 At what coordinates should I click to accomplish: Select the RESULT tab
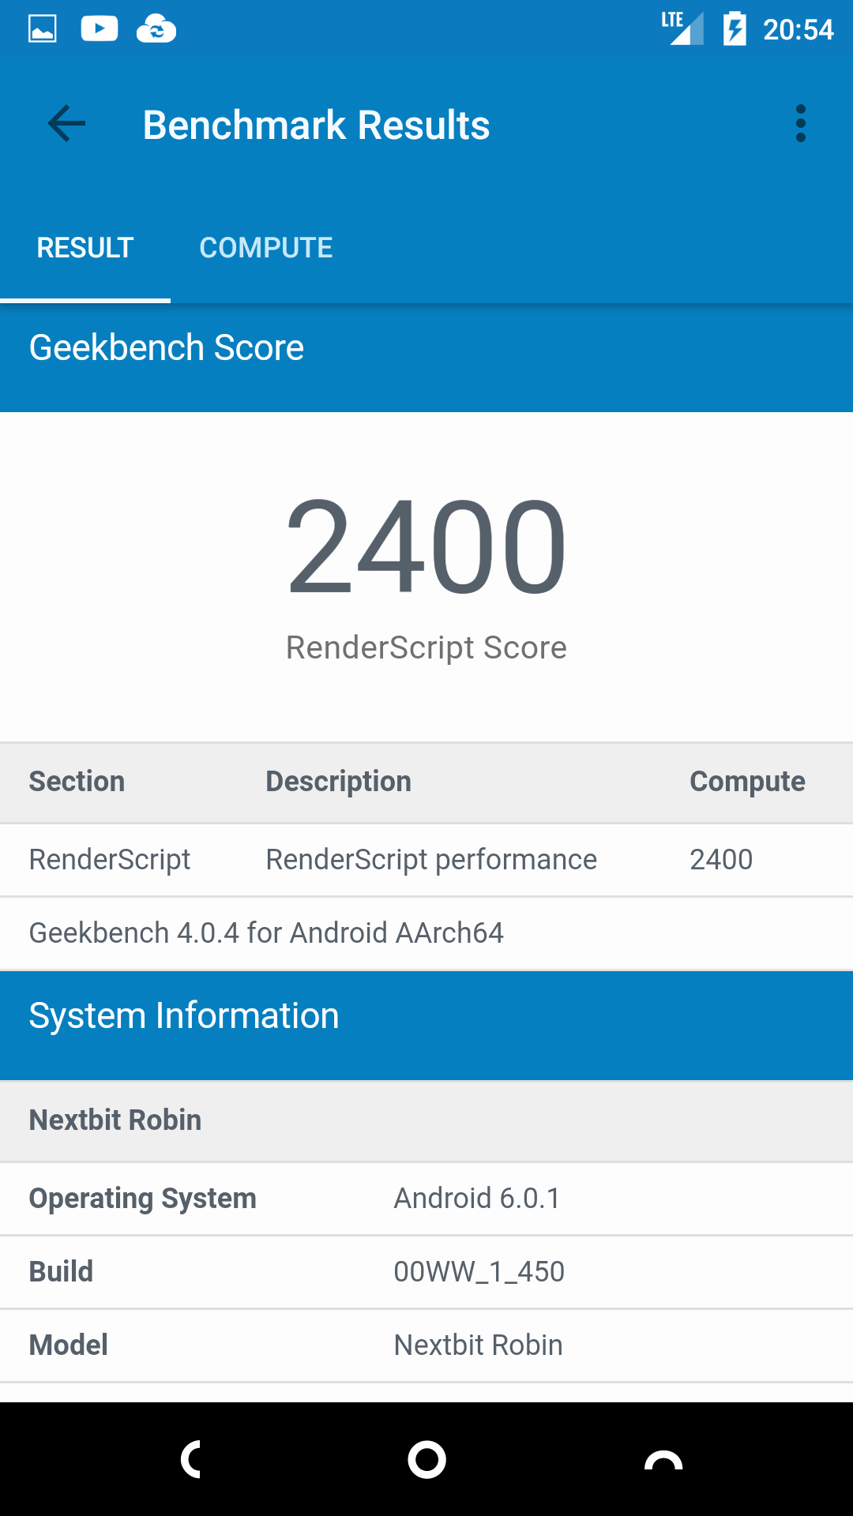point(85,248)
